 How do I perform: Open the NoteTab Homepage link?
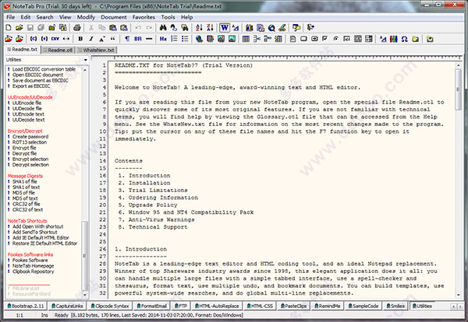point(33,266)
